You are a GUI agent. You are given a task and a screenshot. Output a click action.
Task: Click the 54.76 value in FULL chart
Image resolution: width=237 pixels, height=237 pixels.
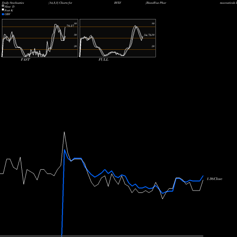[148, 35]
